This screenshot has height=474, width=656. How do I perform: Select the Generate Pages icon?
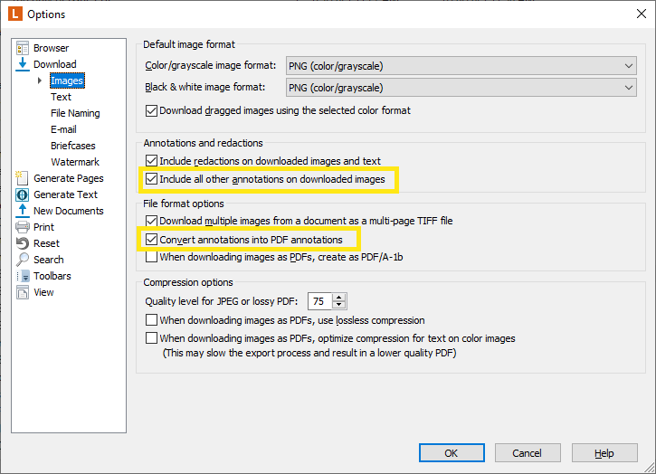tap(23, 178)
